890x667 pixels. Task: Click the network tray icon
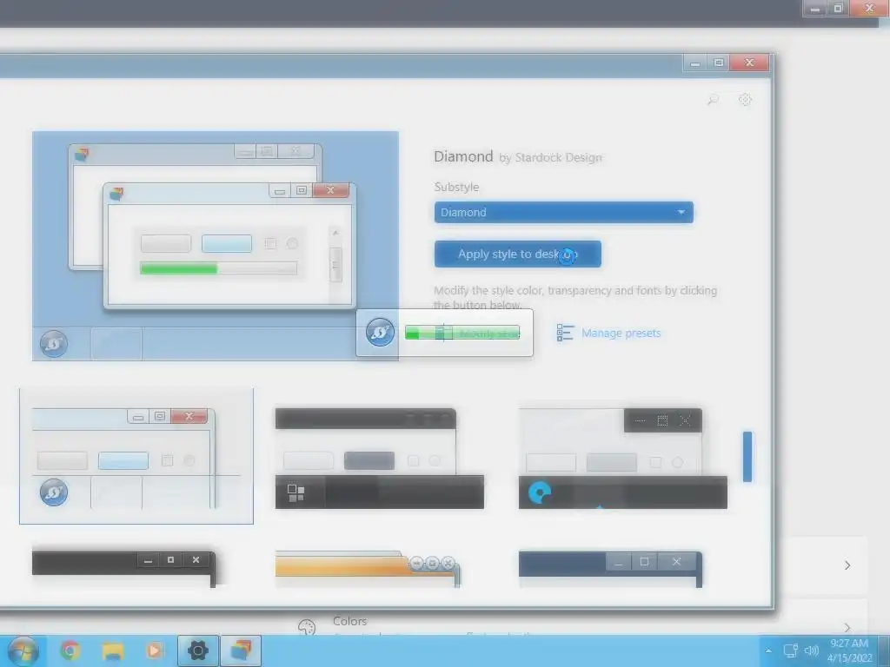point(790,650)
